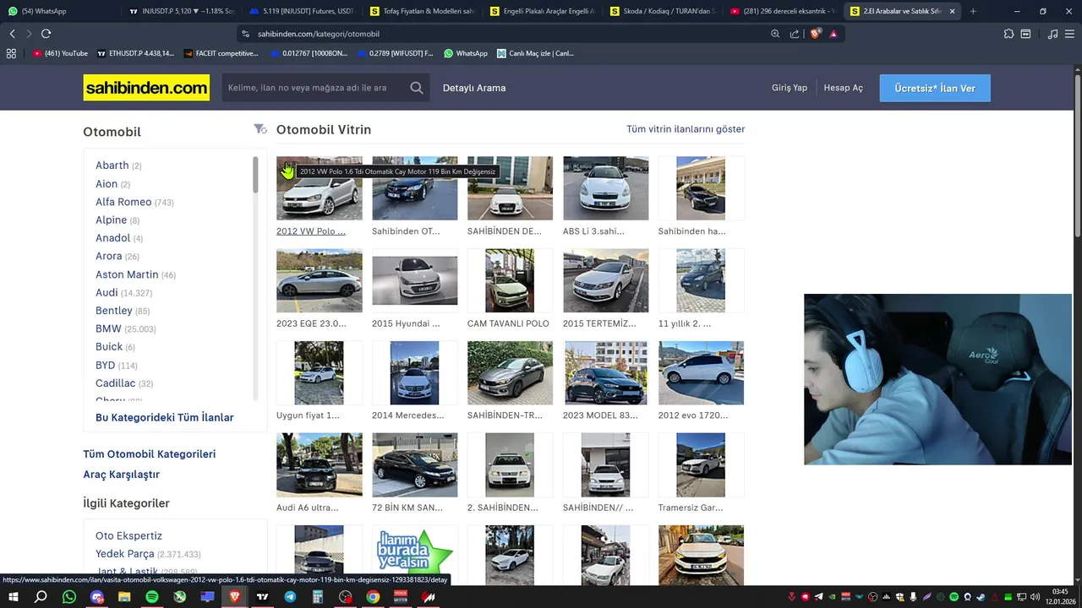
Task: Open Bu Kategorideki Tüm İlanlar link
Action: [165, 417]
